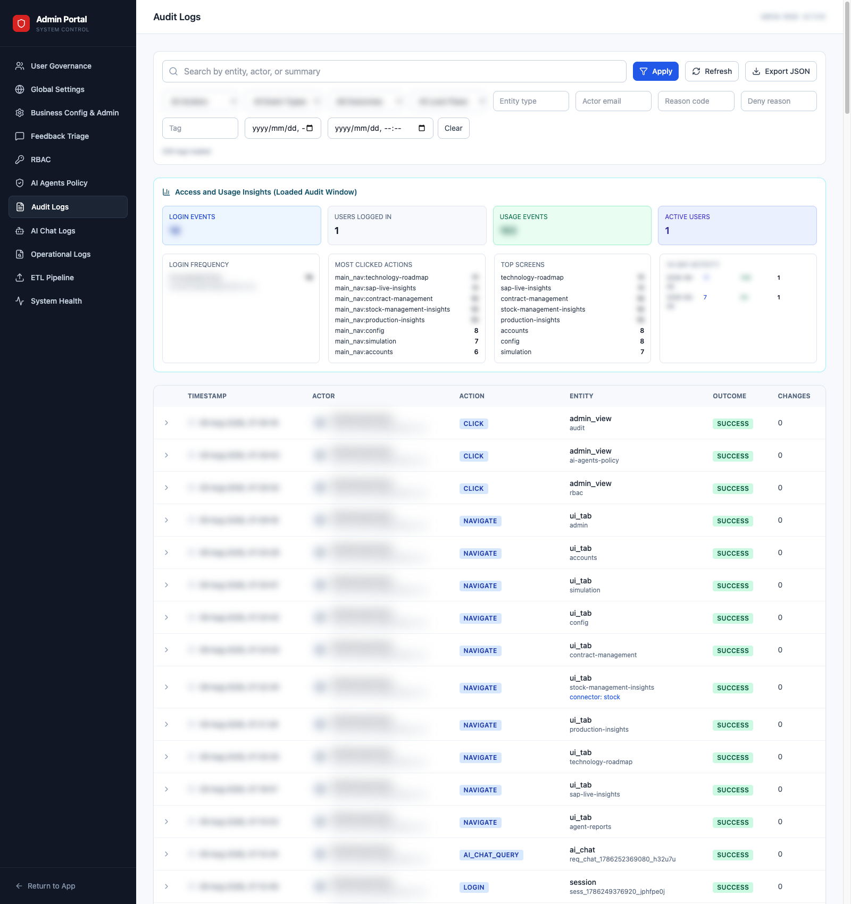Image resolution: width=851 pixels, height=904 pixels.
Task: Click the LOGIN EVENTS card
Action: [x=241, y=225]
